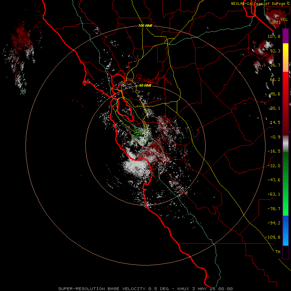291x291 pixels.
Task: Click the 30.1 scale value
Action: click(275, 108)
